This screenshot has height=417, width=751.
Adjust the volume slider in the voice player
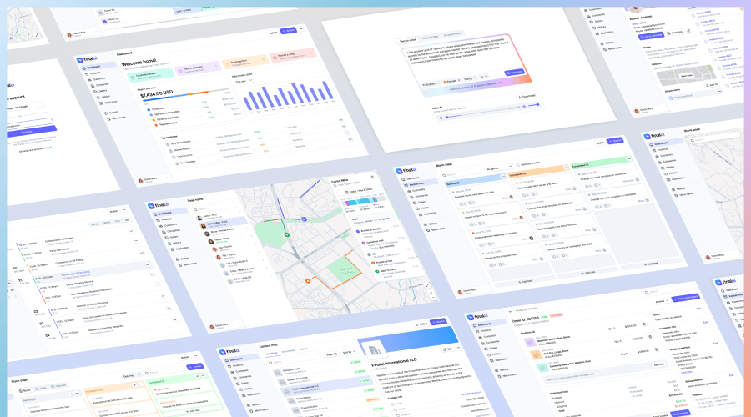coord(534,105)
